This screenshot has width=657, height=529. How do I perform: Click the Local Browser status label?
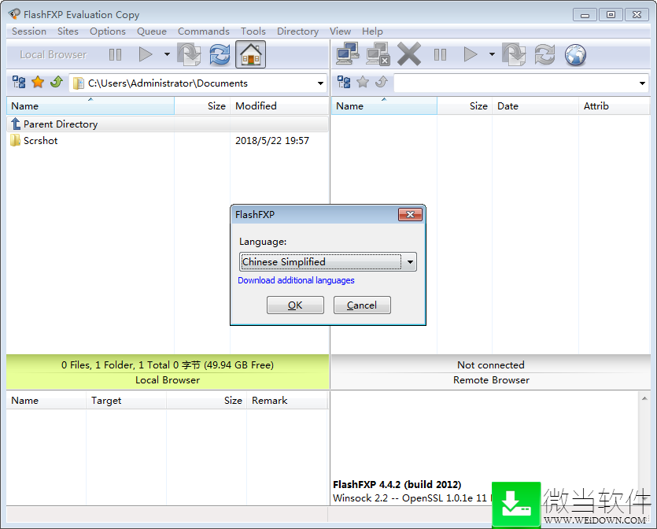click(x=168, y=380)
